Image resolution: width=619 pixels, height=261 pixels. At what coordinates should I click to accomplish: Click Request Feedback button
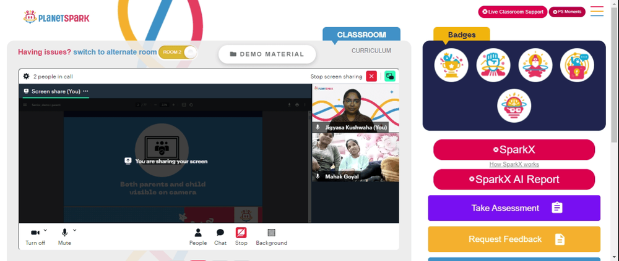pos(514,239)
